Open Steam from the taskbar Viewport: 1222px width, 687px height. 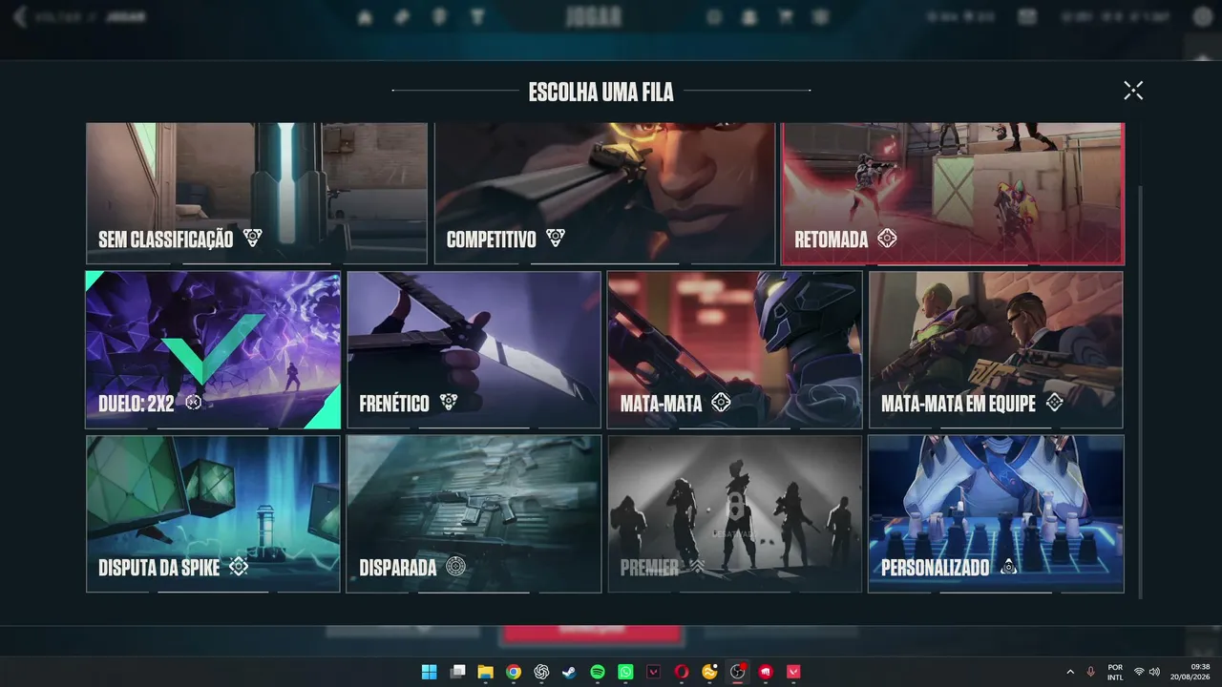tap(569, 672)
